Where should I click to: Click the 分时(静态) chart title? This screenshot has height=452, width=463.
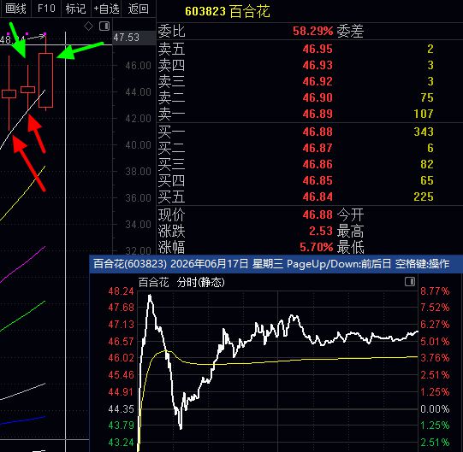(x=200, y=283)
